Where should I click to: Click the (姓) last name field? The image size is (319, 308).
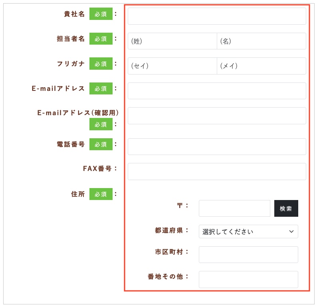tap(172, 41)
